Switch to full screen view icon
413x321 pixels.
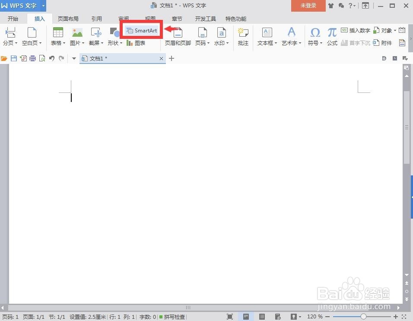coord(230,317)
